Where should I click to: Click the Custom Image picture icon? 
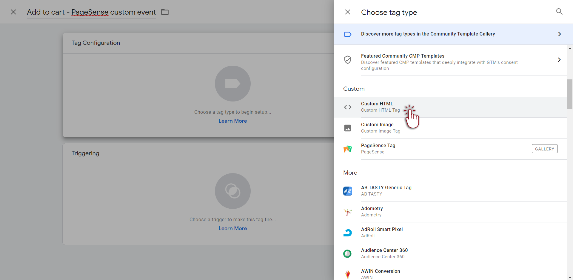tap(348, 128)
